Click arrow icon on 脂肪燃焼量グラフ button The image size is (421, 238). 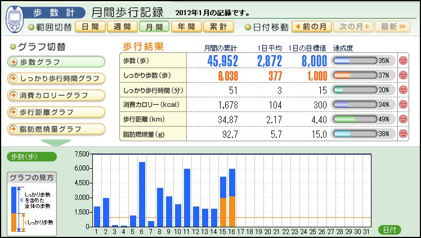(12, 129)
